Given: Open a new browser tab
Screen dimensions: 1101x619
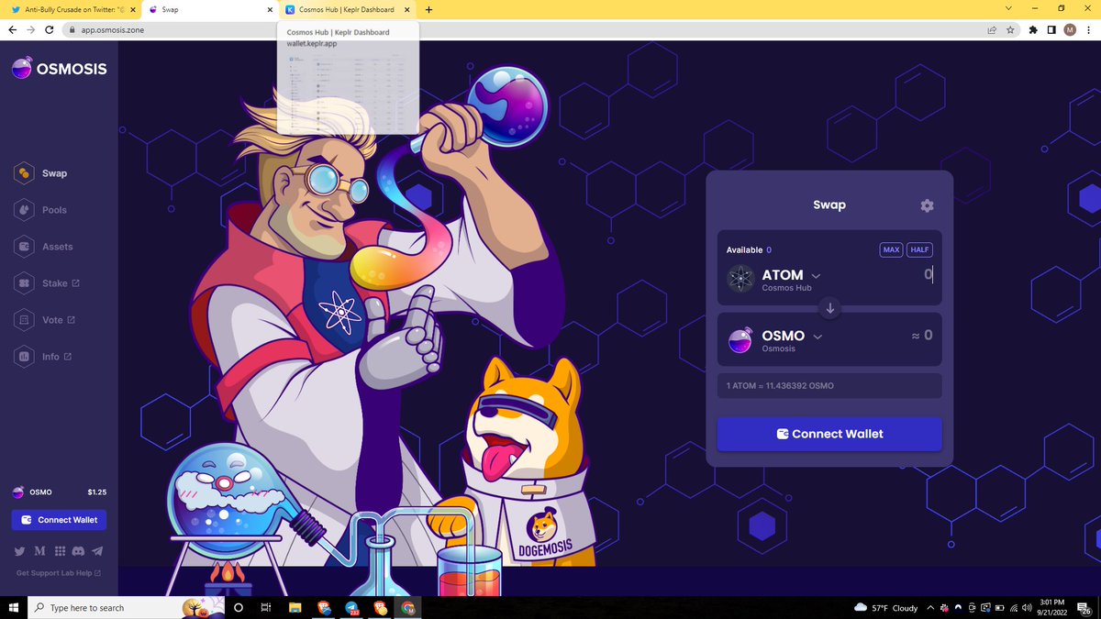Looking at the screenshot, I should point(428,9).
